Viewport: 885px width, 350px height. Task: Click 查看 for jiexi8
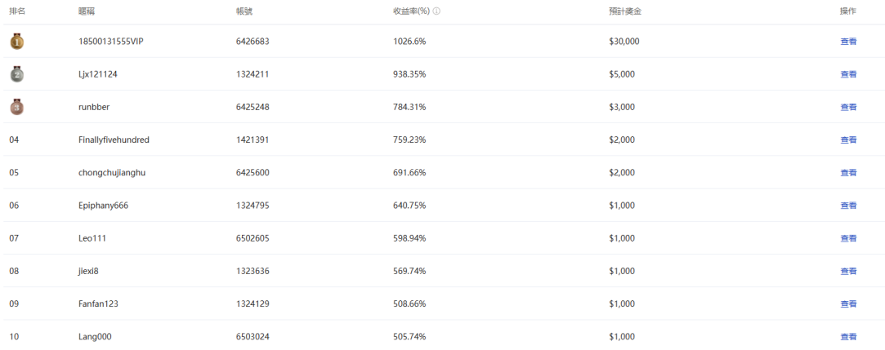(848, 271)
